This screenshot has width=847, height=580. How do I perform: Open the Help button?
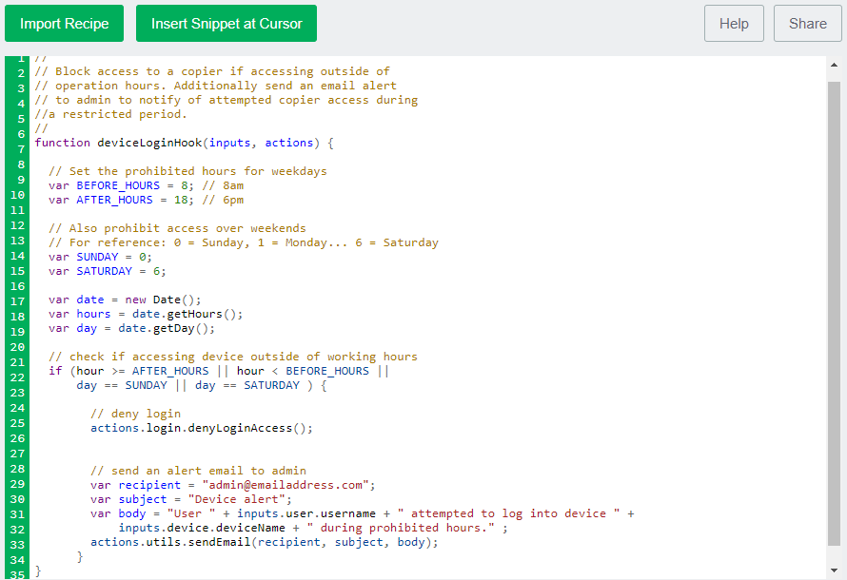(x=734, y=23)
